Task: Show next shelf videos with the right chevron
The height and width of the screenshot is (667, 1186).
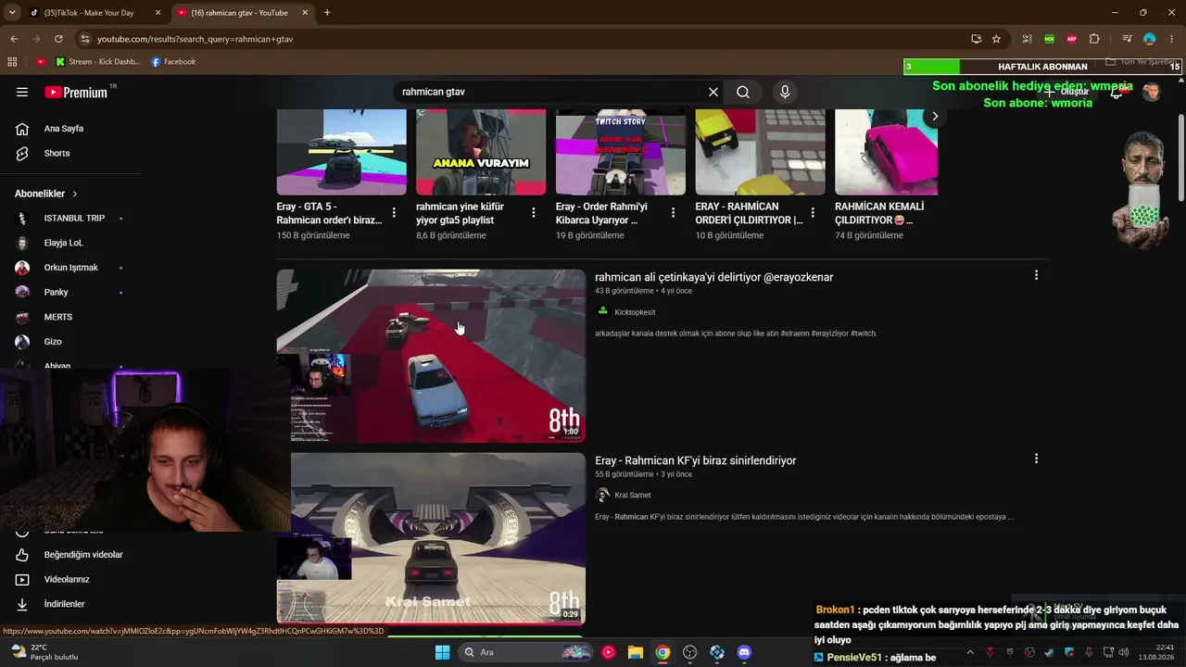Action: [935, 116]
